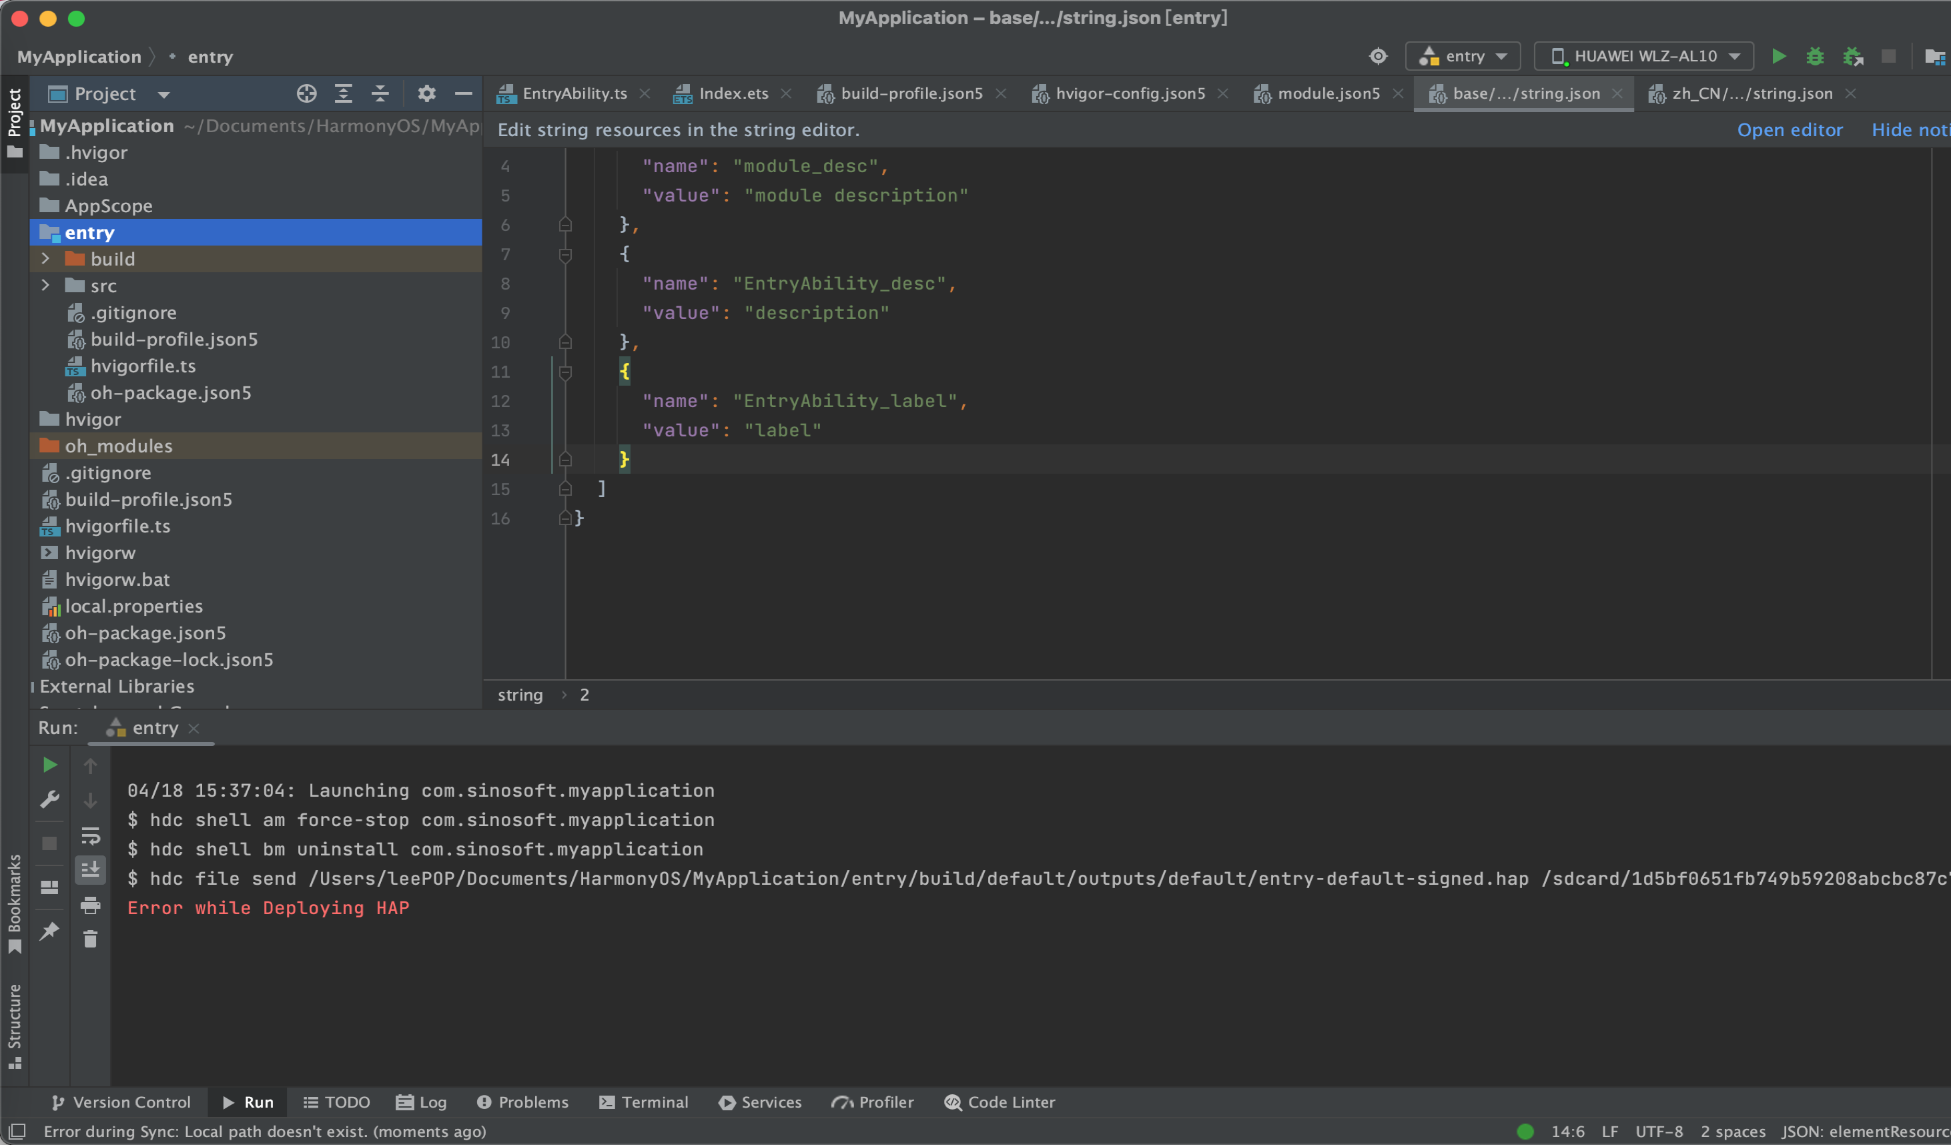Toggle scroll to end in Run console

point(91,869)
